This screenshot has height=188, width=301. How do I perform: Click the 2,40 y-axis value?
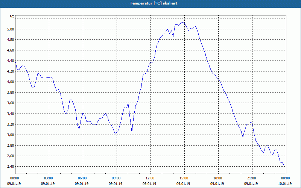tap(11, 167)
